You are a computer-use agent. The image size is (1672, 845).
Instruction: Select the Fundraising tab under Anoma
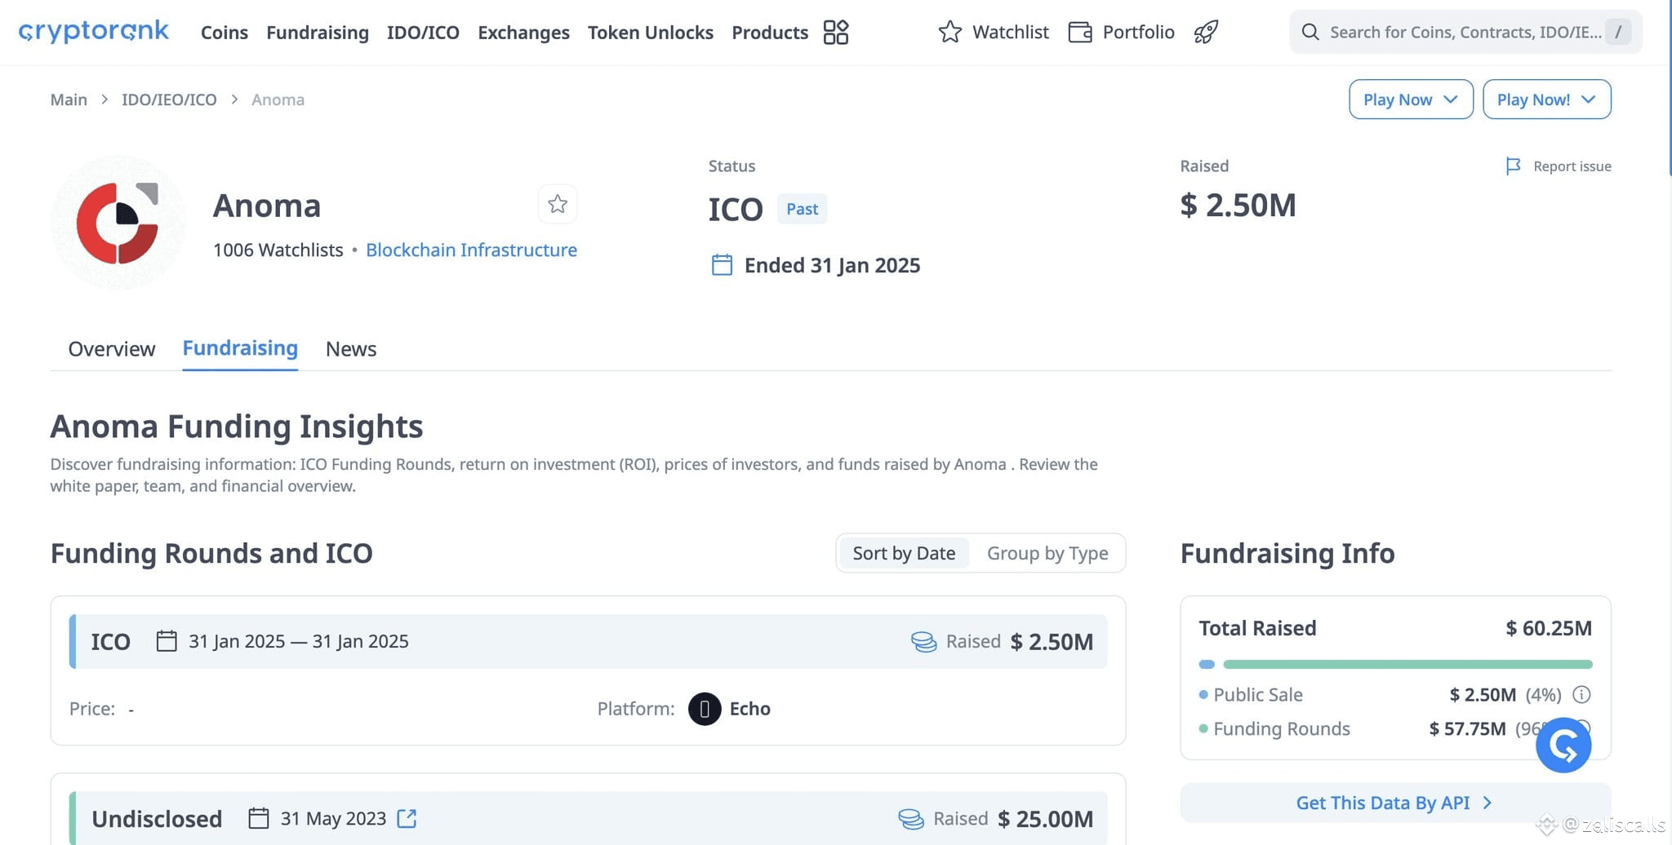pyautogui.click(x=240, y=348)
